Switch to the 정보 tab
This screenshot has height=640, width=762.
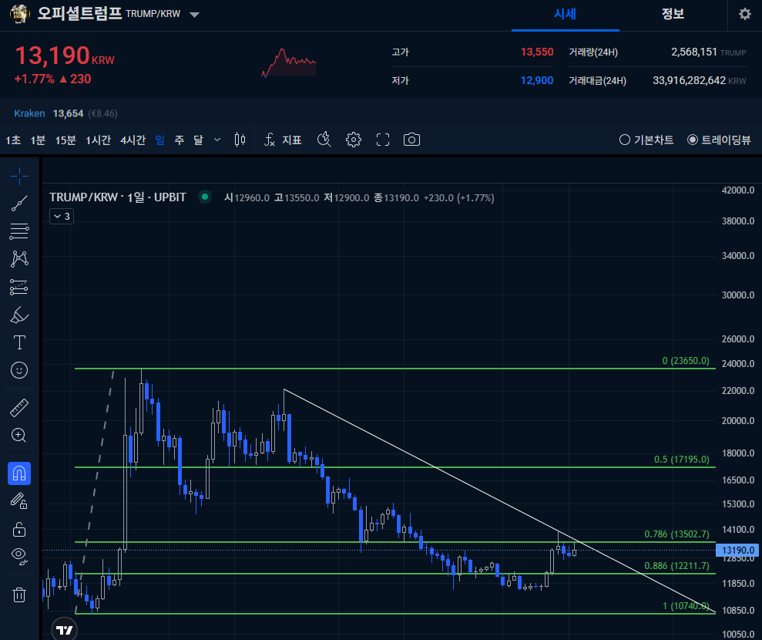coord(673,14)
